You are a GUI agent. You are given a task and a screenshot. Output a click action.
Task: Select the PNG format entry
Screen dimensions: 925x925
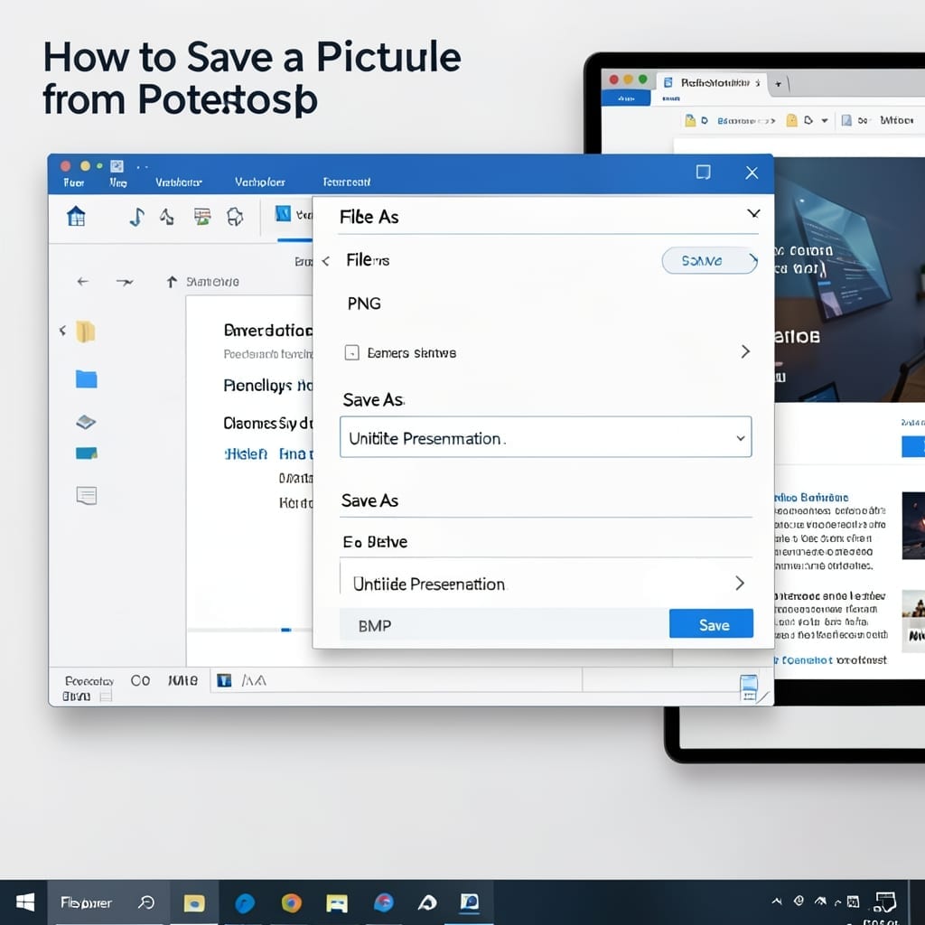364,304
